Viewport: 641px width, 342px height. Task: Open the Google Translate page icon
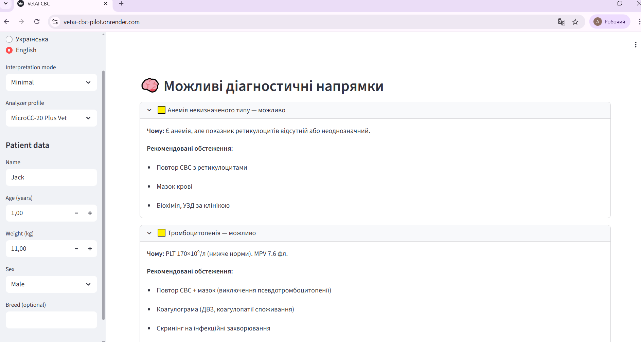coord(562,22)
